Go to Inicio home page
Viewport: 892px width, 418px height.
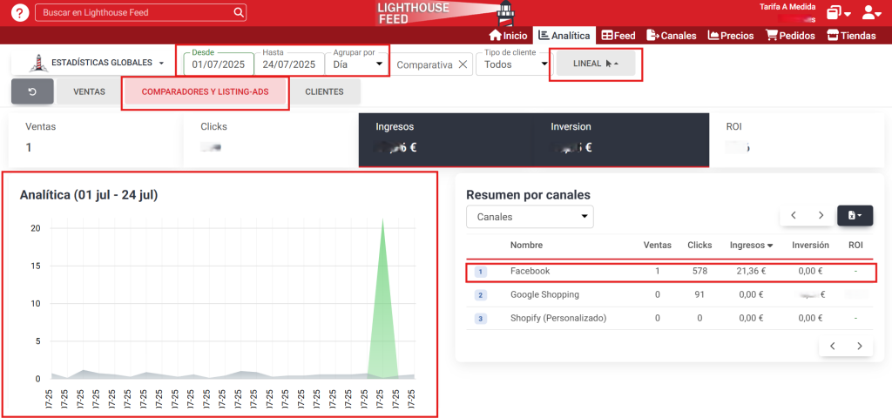[508, 35]
